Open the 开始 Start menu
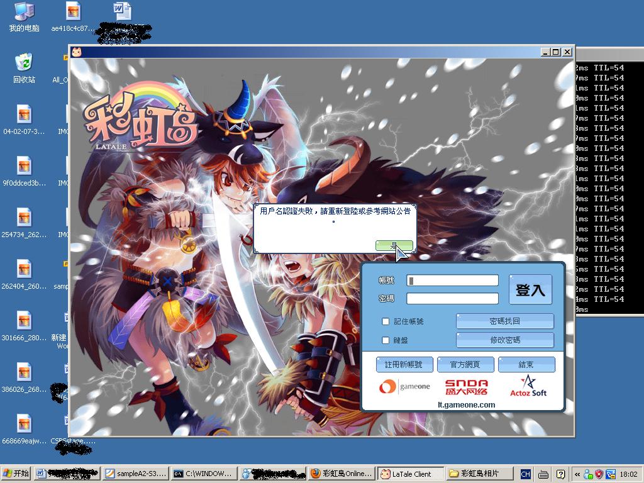 coord(17,474)
